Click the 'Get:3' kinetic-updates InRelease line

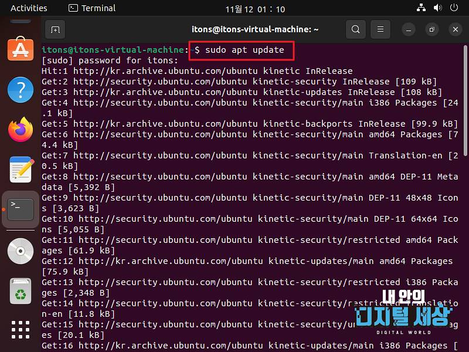tap(242, 92)
